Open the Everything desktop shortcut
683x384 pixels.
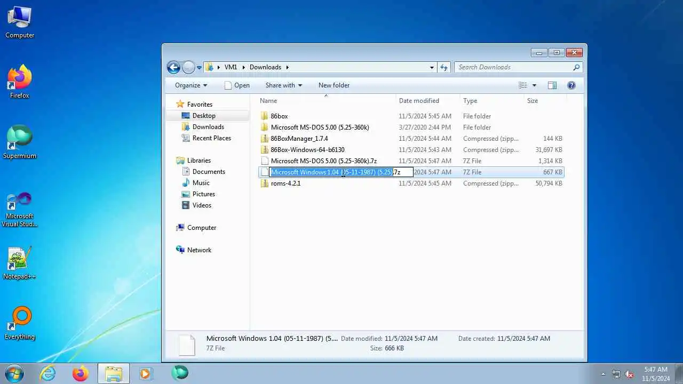pyautogui.click(x=20, y=323)
